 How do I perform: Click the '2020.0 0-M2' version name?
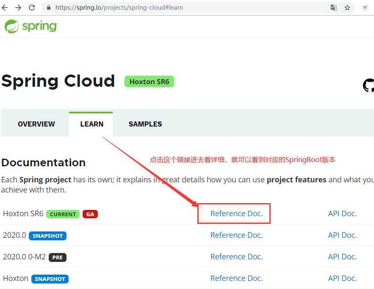24,257
